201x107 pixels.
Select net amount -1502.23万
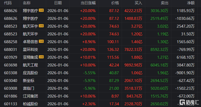tap(185, 88)
